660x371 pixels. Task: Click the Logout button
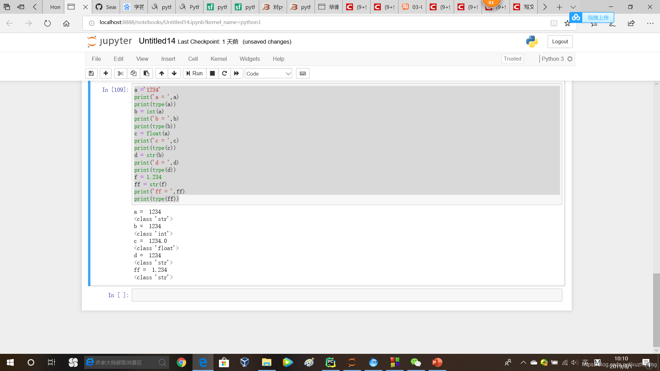click(x=561, y=41)
